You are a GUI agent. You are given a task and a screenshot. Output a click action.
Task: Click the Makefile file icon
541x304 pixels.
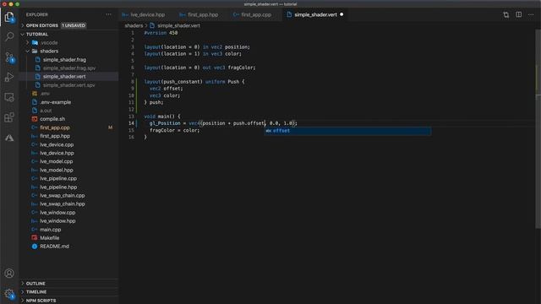35,238
